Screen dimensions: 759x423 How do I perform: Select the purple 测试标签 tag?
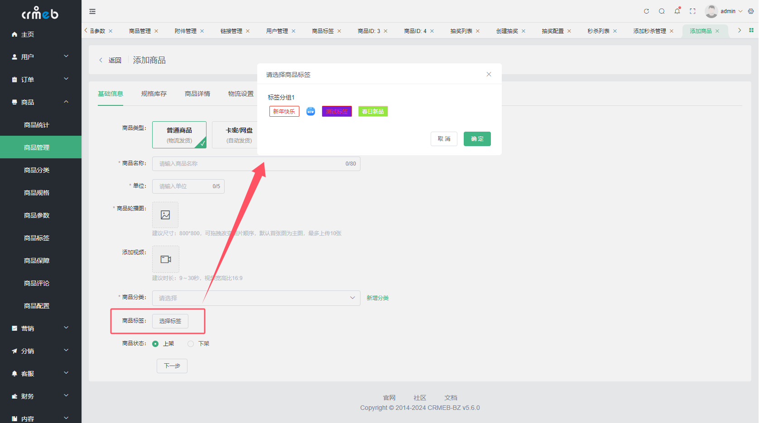point(336,111)
